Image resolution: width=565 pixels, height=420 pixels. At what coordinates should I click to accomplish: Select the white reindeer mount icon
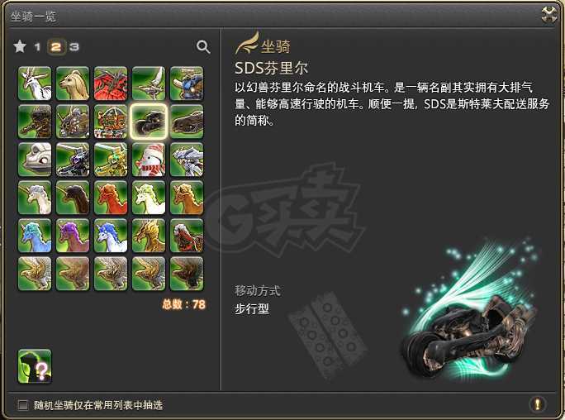tap(35, 84)
